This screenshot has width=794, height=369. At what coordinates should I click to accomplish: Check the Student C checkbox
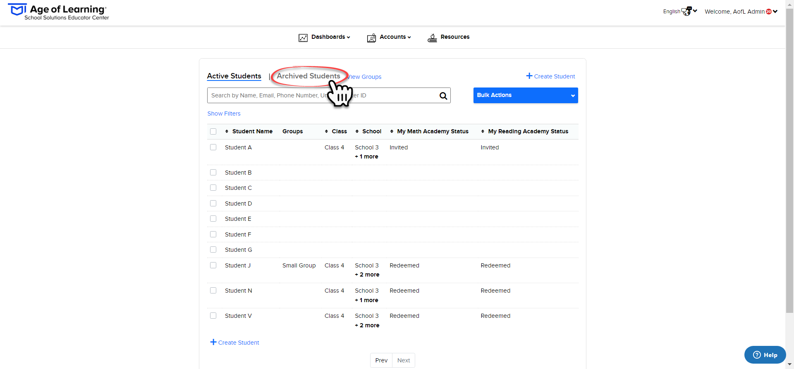coord(213,188)
